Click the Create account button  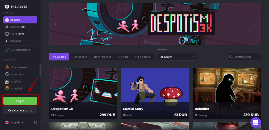[20, 111]
